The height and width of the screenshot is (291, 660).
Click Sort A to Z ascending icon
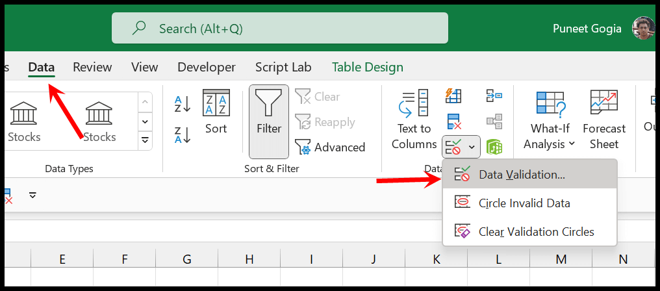(182, 104)
